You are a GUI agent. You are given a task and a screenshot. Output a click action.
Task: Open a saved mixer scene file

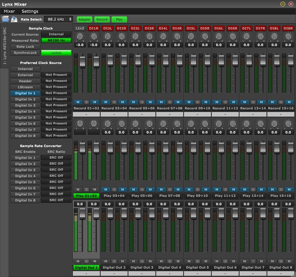6,19
